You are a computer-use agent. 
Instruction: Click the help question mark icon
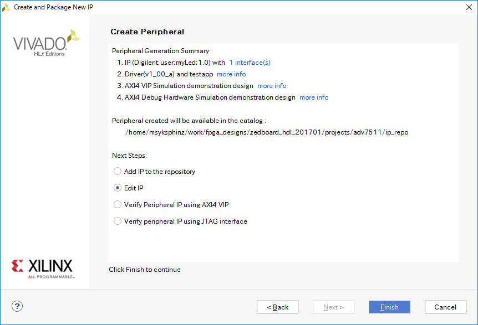[17, 306]
